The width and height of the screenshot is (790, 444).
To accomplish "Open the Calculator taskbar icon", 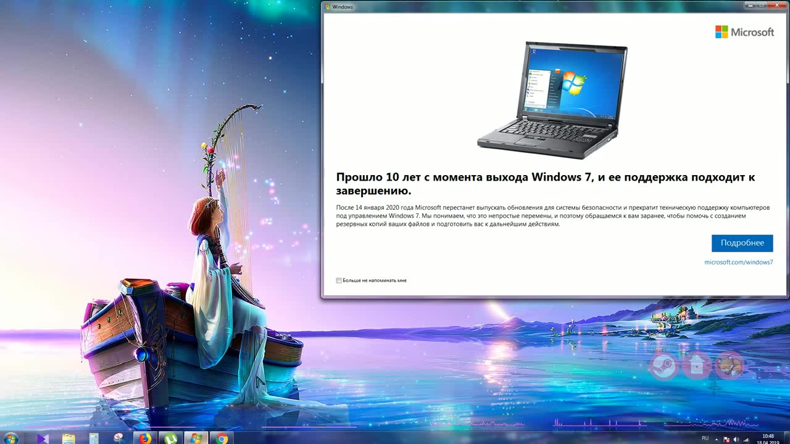I will pyautogui.click(x=94, y=438).
